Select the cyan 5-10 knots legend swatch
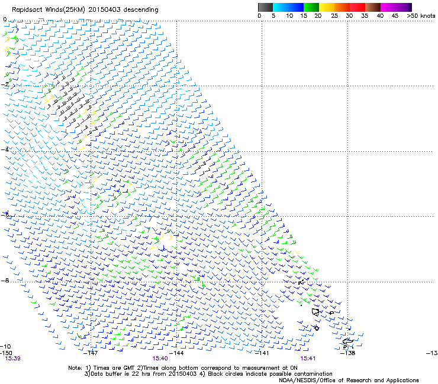This screenshot has width=438, height=384. 280,7
